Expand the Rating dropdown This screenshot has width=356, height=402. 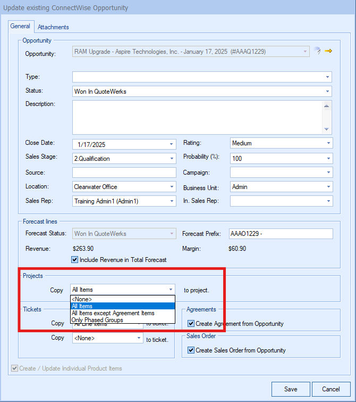click(x=328, y=143)
